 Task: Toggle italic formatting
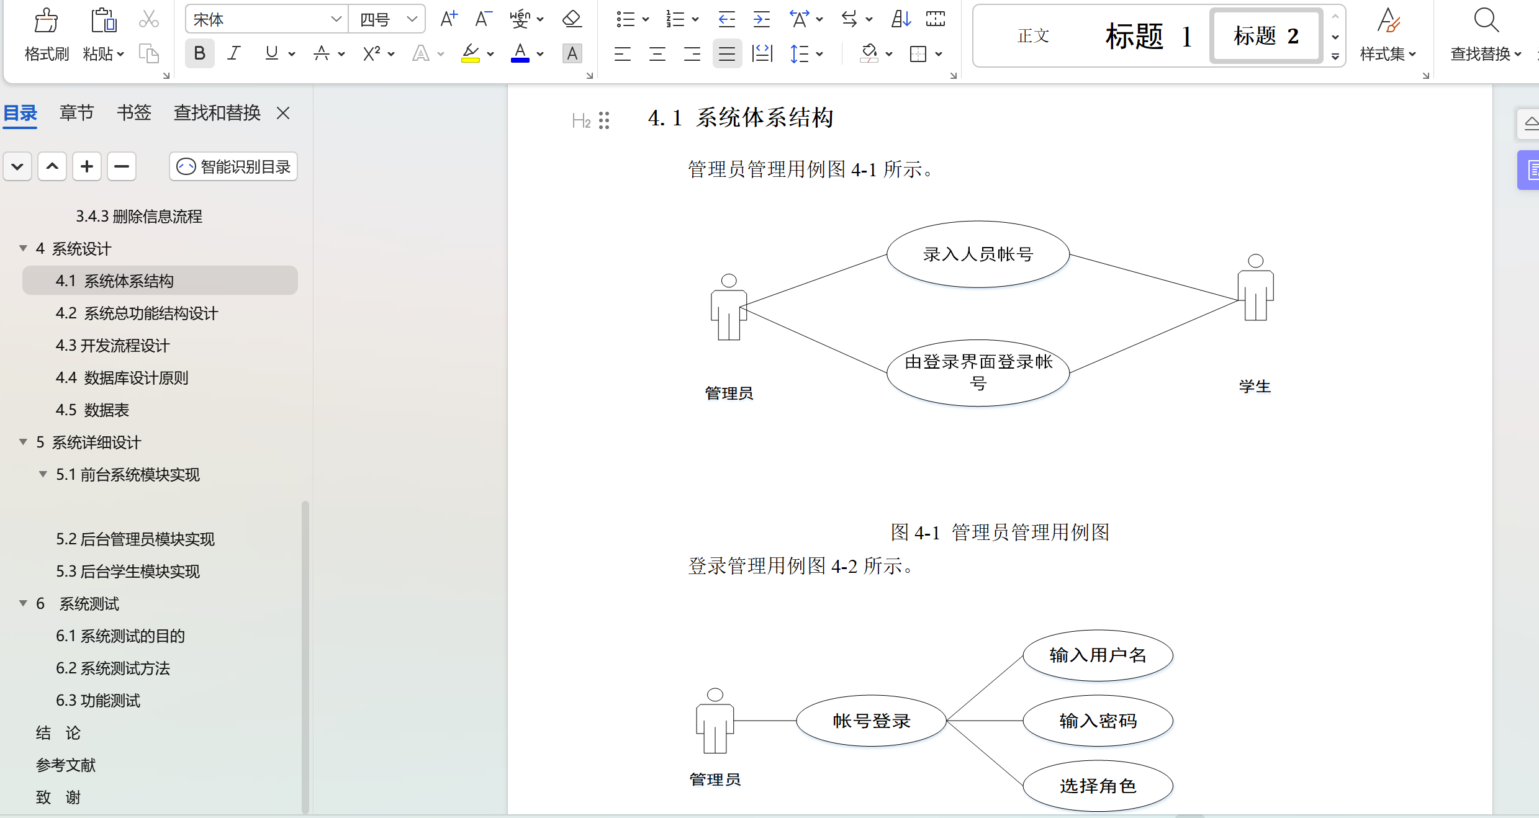pos(234,53)
